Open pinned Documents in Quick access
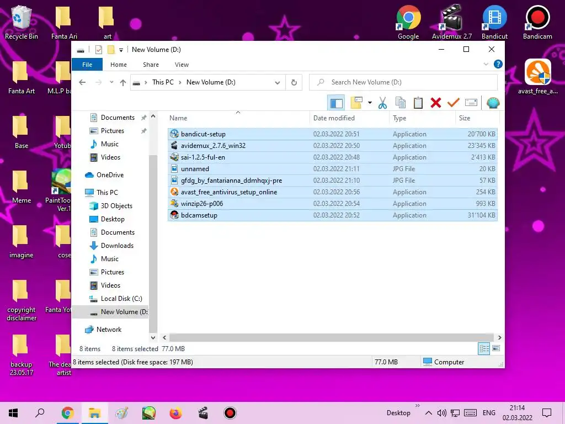565x424 pixels. click(x=117, y=118)
